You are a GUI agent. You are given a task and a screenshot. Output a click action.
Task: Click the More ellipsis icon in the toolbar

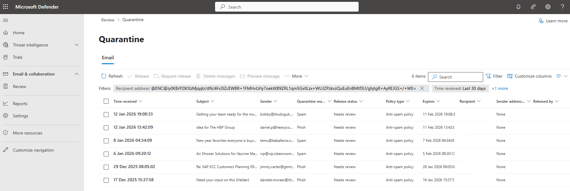287,76
